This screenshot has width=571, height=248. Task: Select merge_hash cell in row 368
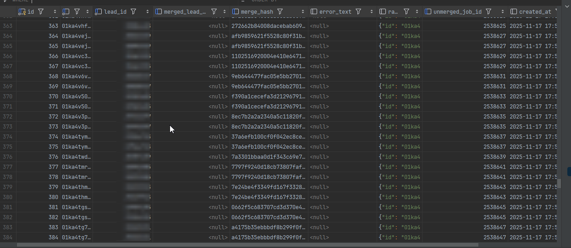click(x=268, y=76)
